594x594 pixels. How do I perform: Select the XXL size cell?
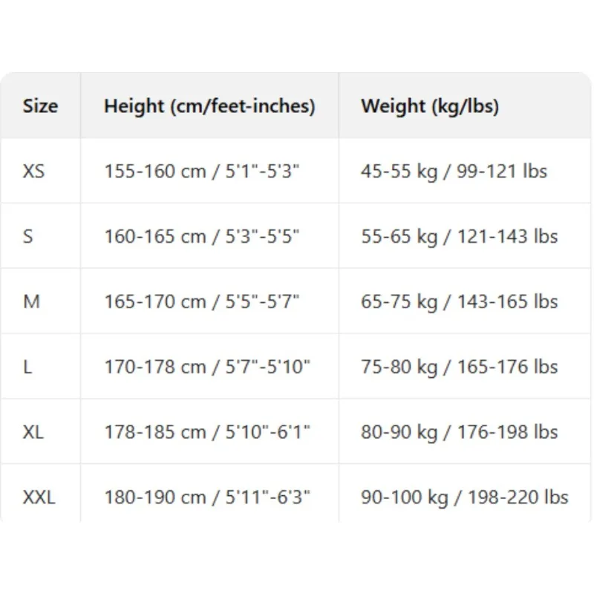(39, 497)
